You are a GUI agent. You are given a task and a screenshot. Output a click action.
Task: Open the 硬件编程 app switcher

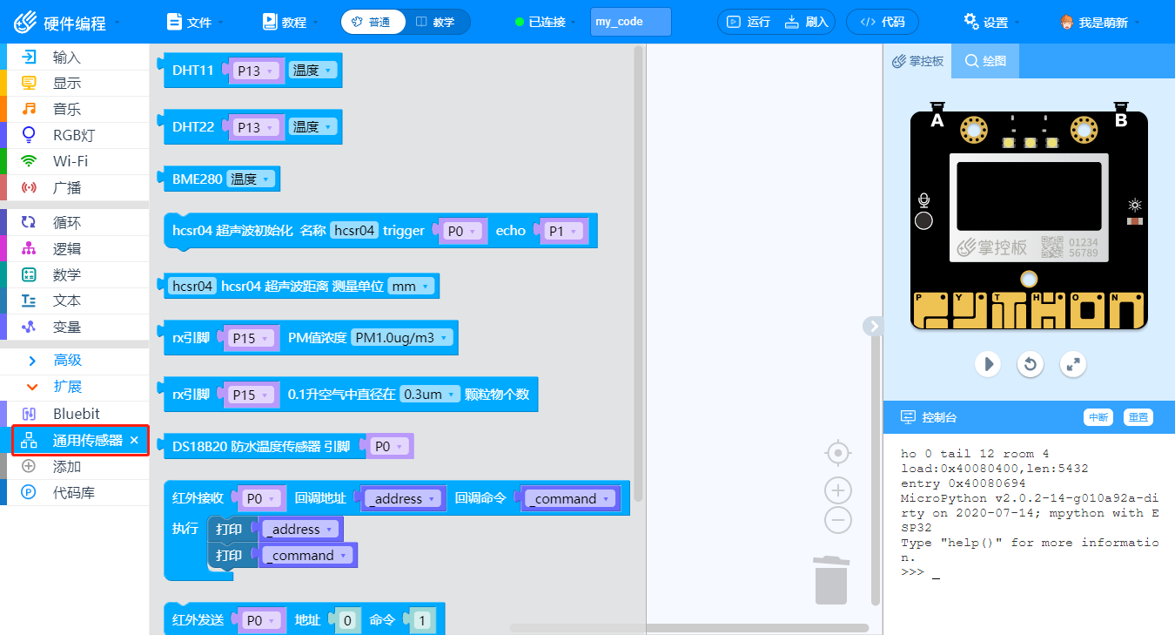click(x=68, y=22)
